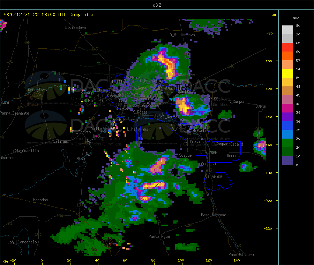Viewport: 314px width, 265px height.
Task: Click the dBZ heading above the color legend
Action: point(296,18)
